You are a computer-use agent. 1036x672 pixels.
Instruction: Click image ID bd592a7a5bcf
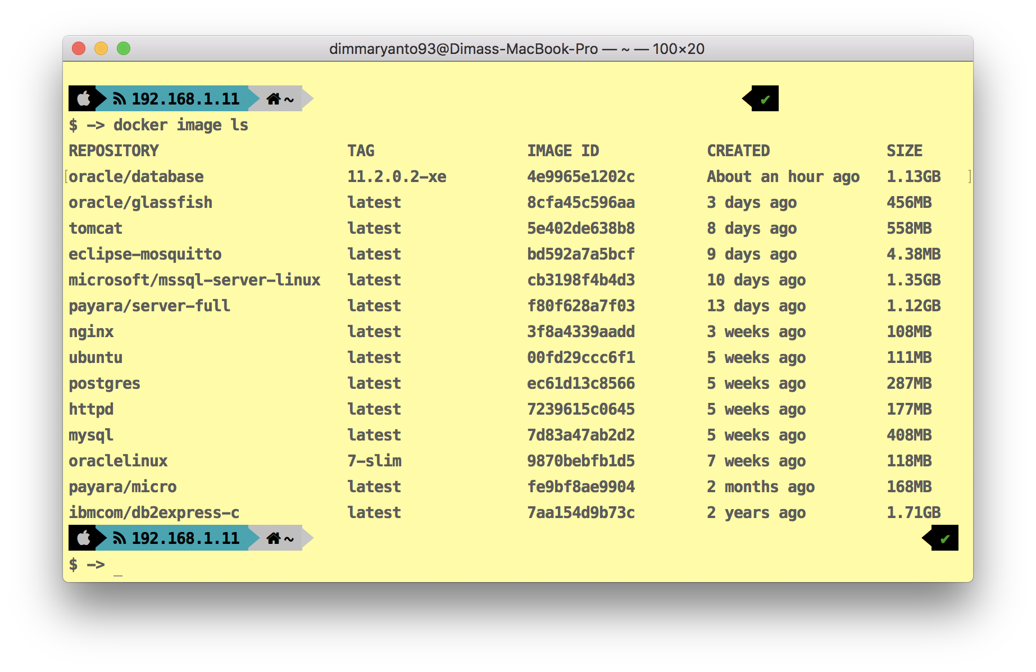581,254
